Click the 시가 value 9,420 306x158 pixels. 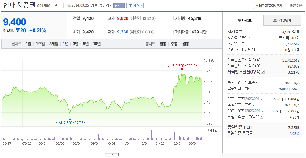click(x=88, y=32)
